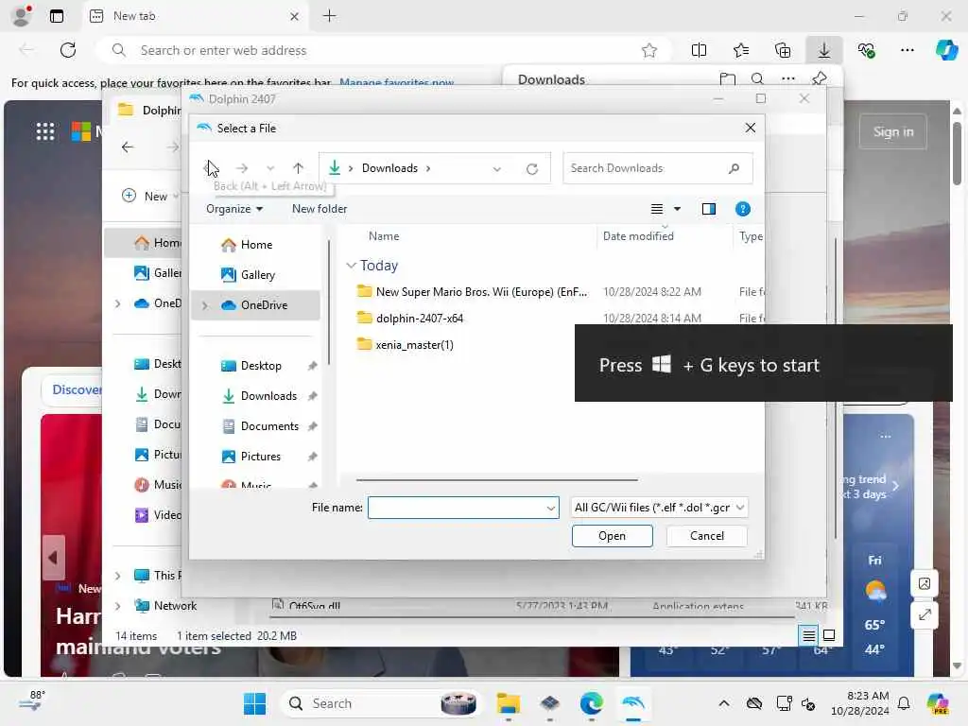968x726 pixels.
Task: Open Dolphin from the taskbar
Action: [x=633, y=703]
